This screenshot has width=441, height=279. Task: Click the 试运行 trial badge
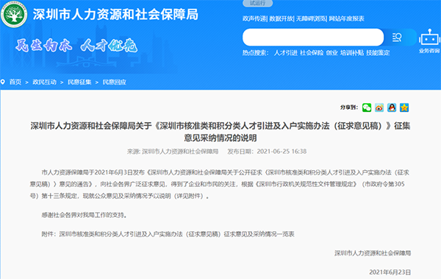[x=258, y=3]
